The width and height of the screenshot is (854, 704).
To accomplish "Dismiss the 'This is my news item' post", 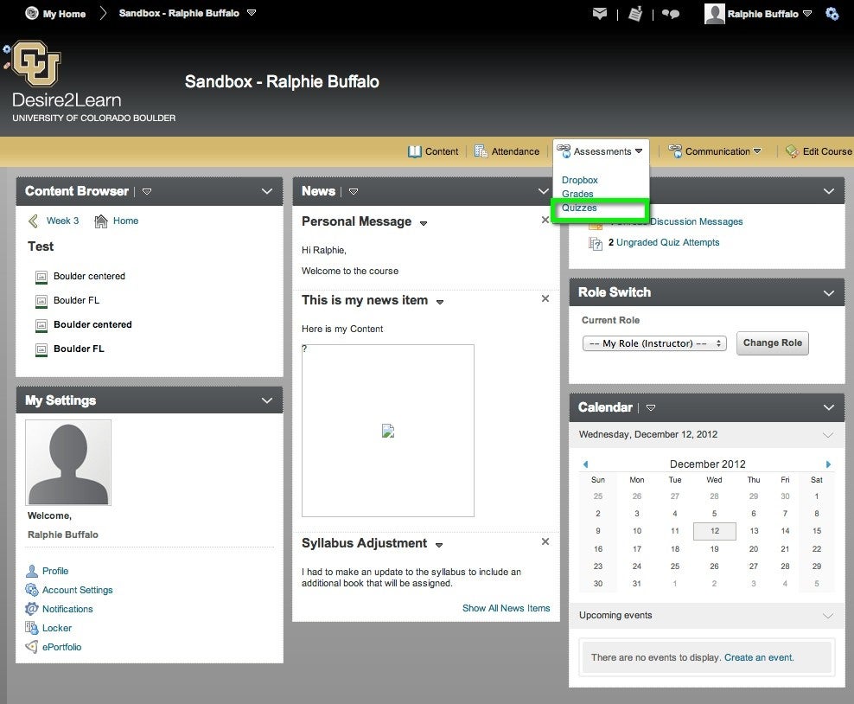I will [545, 298].
